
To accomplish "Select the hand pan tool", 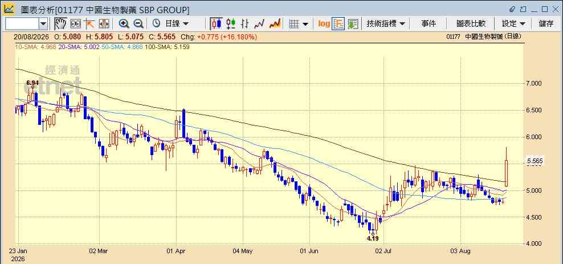I will (x=60, y=24).
